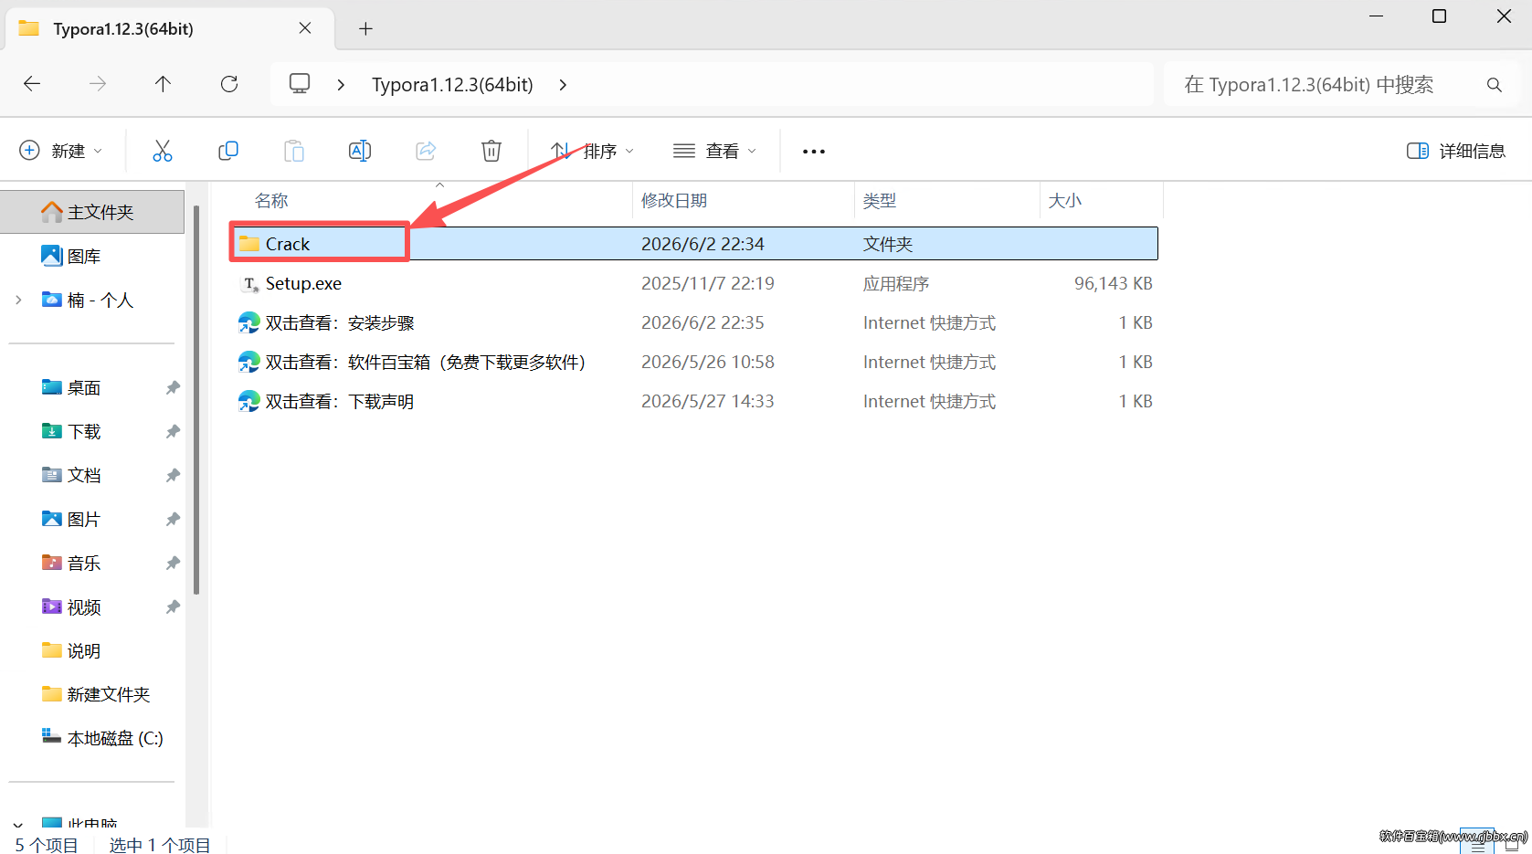The image size is (1532, 854).
Task: Sort by 修改日期 column header
Action: point(674,201)
